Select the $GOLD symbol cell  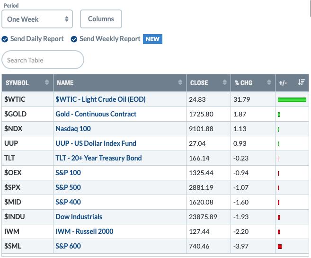click(x=27, y=114)
